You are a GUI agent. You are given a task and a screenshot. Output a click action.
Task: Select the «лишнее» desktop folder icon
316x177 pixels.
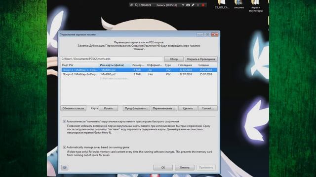(239, 4)
